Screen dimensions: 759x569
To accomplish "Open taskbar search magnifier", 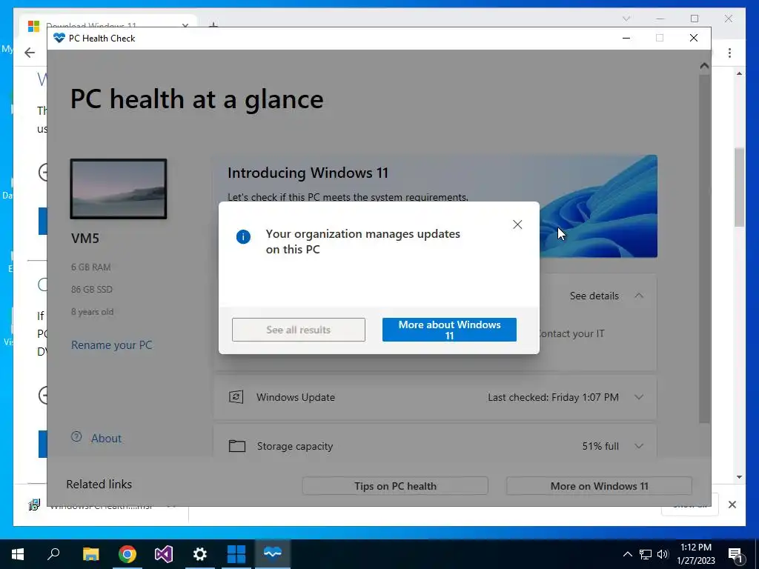I will [53, 554].
